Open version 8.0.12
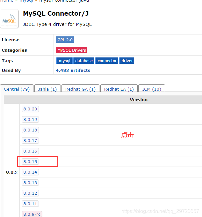The height and width of the screenshot is (217, 202). coord(30,193)
